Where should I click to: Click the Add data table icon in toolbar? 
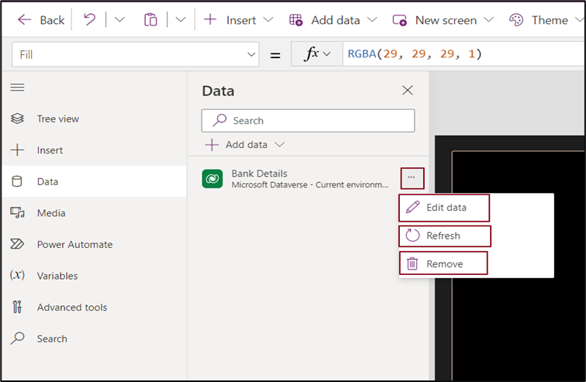tap(295, 20)
